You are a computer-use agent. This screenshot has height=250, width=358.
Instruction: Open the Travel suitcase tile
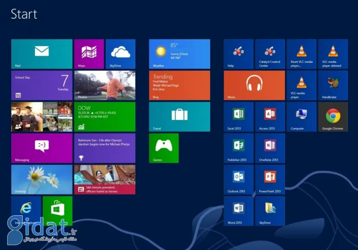point(179,117)
